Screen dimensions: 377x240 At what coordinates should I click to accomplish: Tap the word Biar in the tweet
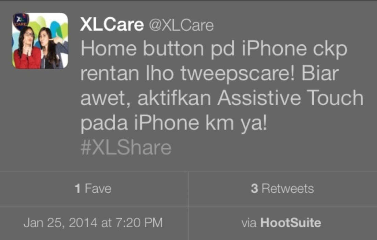(320, 73)
